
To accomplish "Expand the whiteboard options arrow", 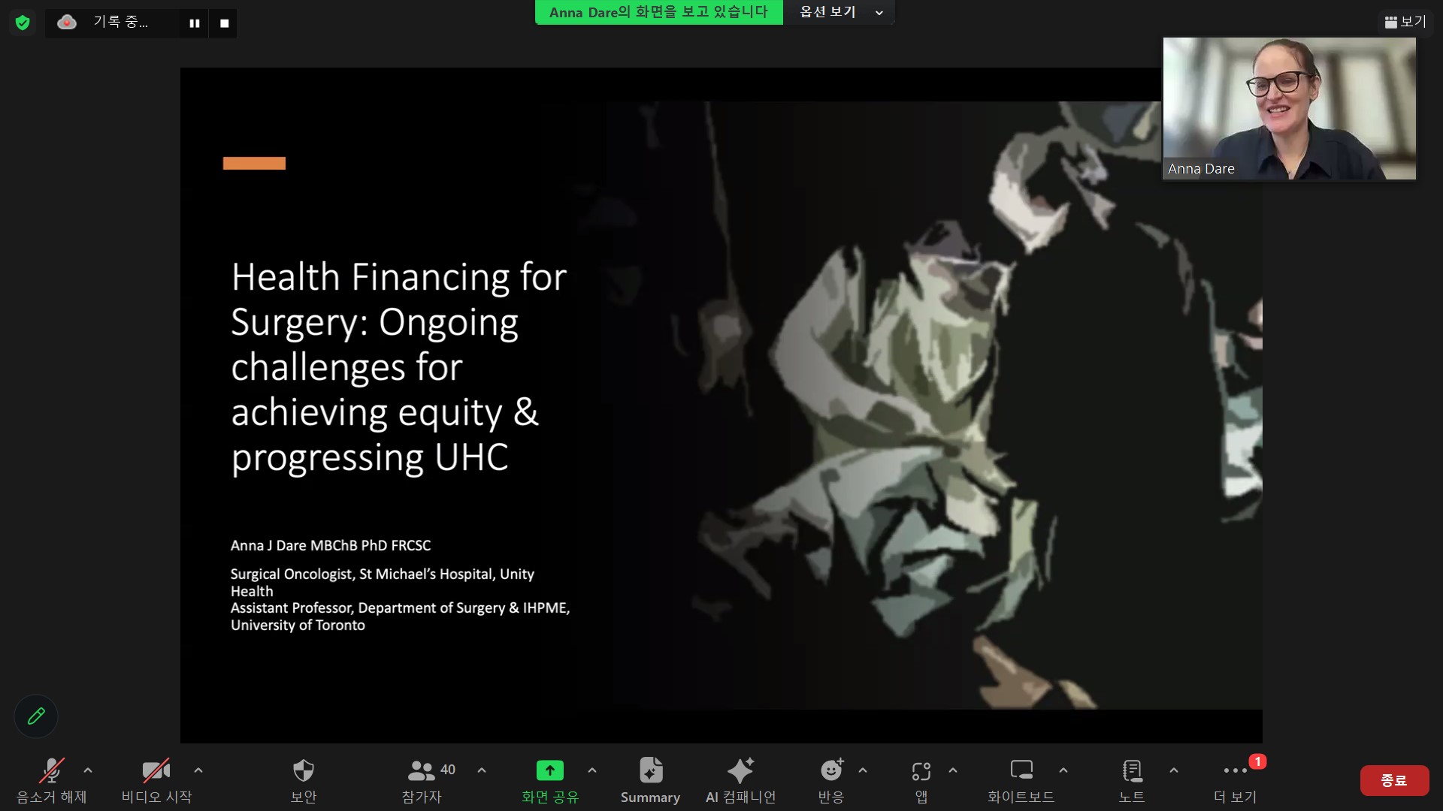I will pyautogui.click(x=1063, y=770).
